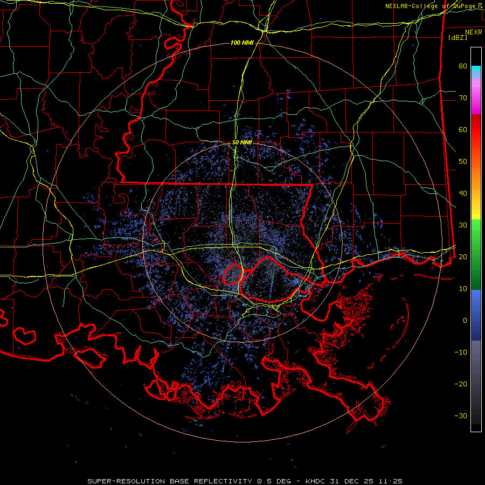Viewport: 485px width, 485px height.
Task: Click the -10 value on the dBZ scale
Action: [461, 352]
